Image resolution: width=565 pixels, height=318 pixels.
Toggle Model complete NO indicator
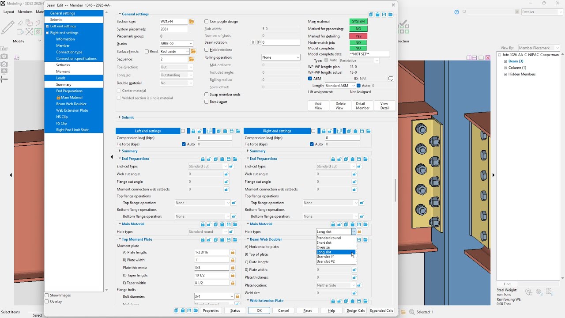click(x=358, y=48)
